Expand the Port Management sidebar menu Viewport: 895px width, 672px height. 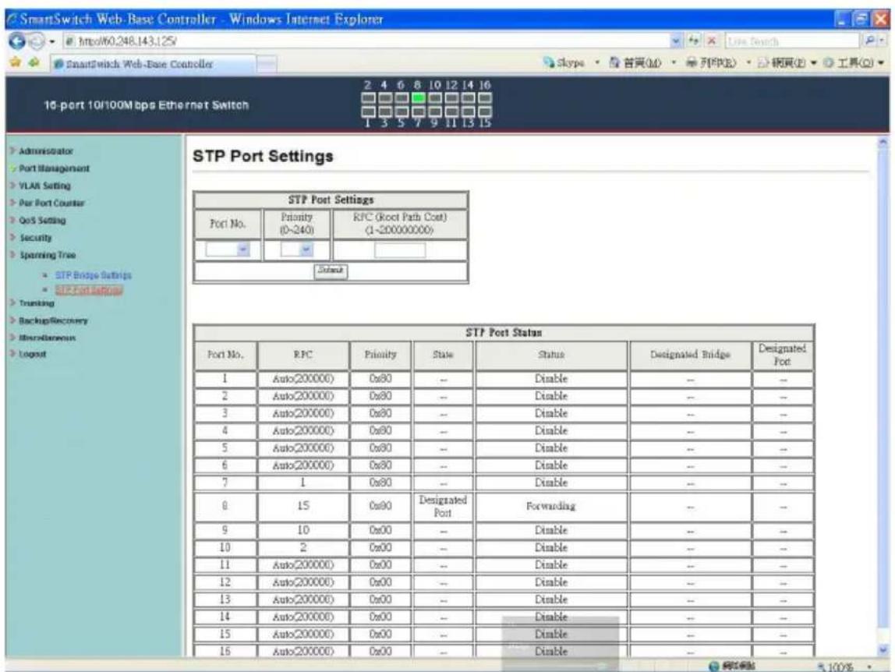(54, 168)
